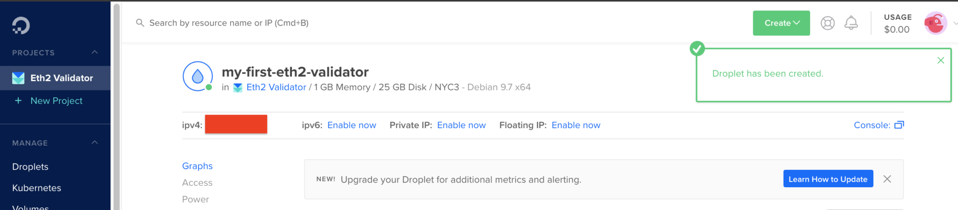Image resolution: width=958 pixels, height=210 pixels.
Task: Open the notifications bell icon
Action: [x=851, y=23]
